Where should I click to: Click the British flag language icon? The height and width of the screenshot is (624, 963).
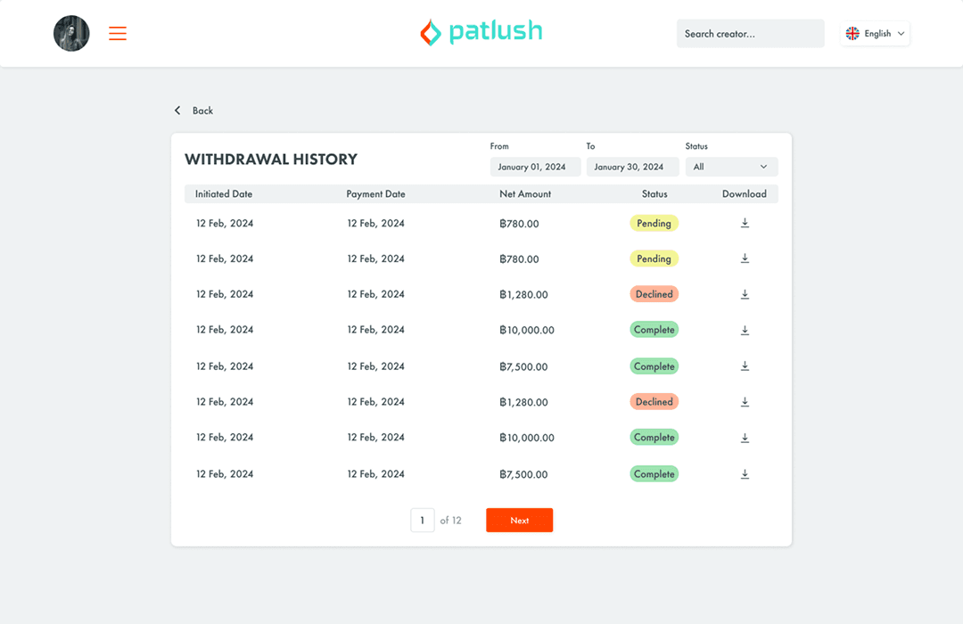click(x=853, y=33)
